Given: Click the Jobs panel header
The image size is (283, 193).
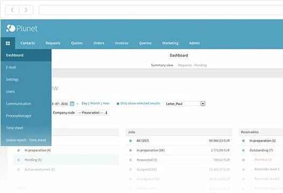Looking at the screenshot, I should pyautogui.click(x=179, y=132).
